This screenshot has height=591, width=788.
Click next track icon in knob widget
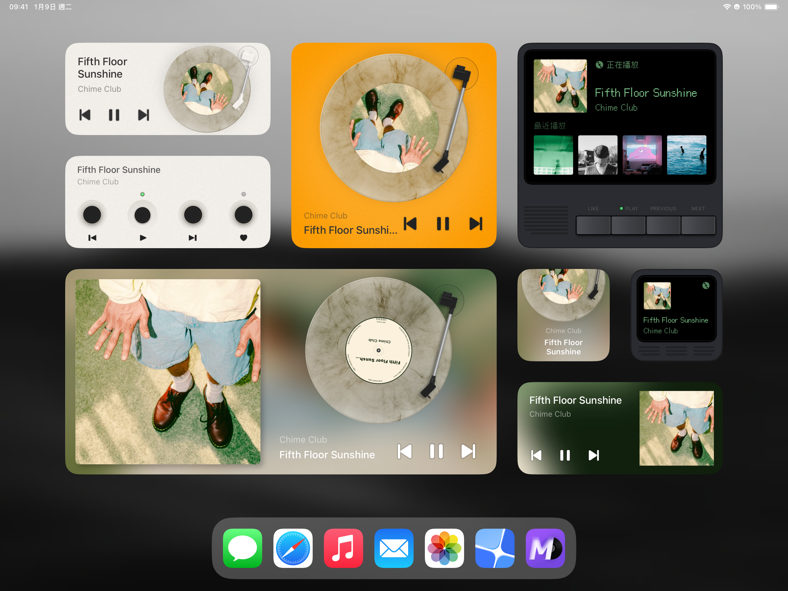tap(193, 238)
